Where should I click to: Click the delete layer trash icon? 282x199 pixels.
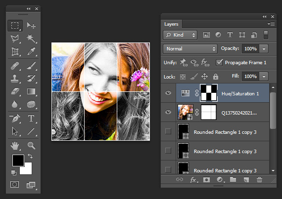coord(259,179)
